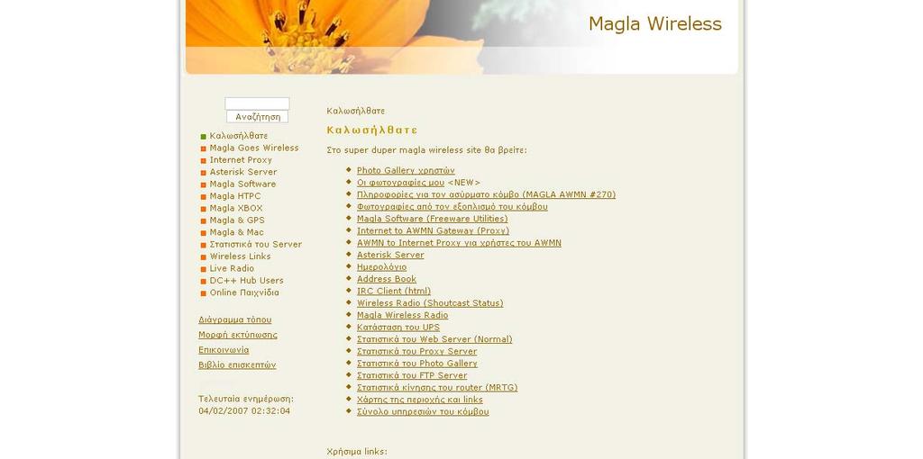Open IRC Client (html) link
923x459 pixels.
(394, 291)
